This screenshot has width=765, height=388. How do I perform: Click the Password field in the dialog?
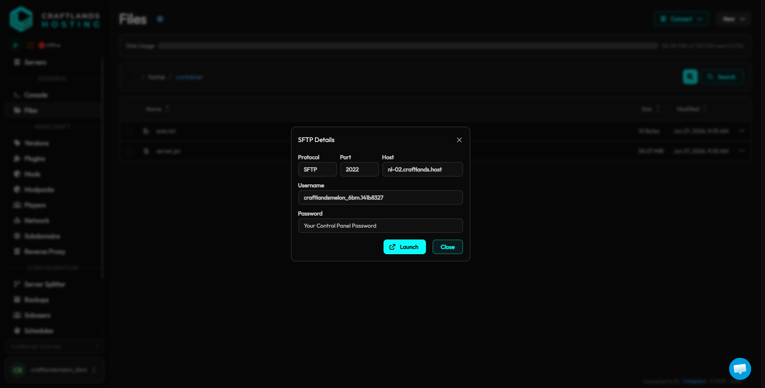coord(380,226)
